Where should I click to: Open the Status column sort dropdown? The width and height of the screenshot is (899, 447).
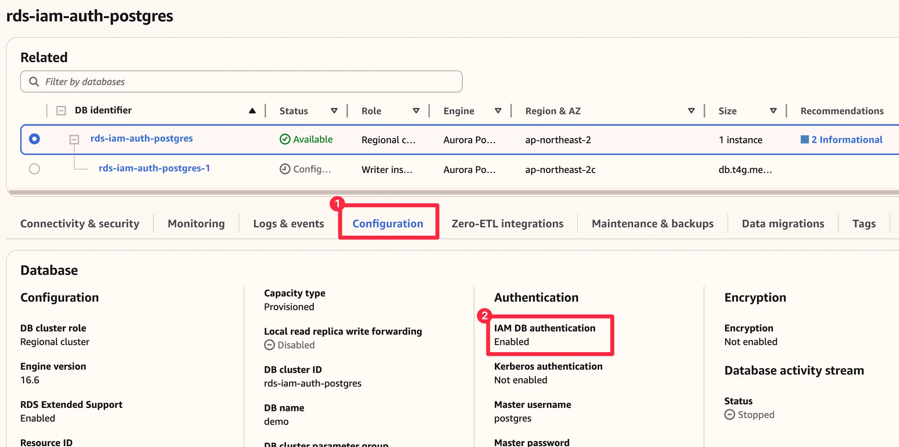(334, 111)
